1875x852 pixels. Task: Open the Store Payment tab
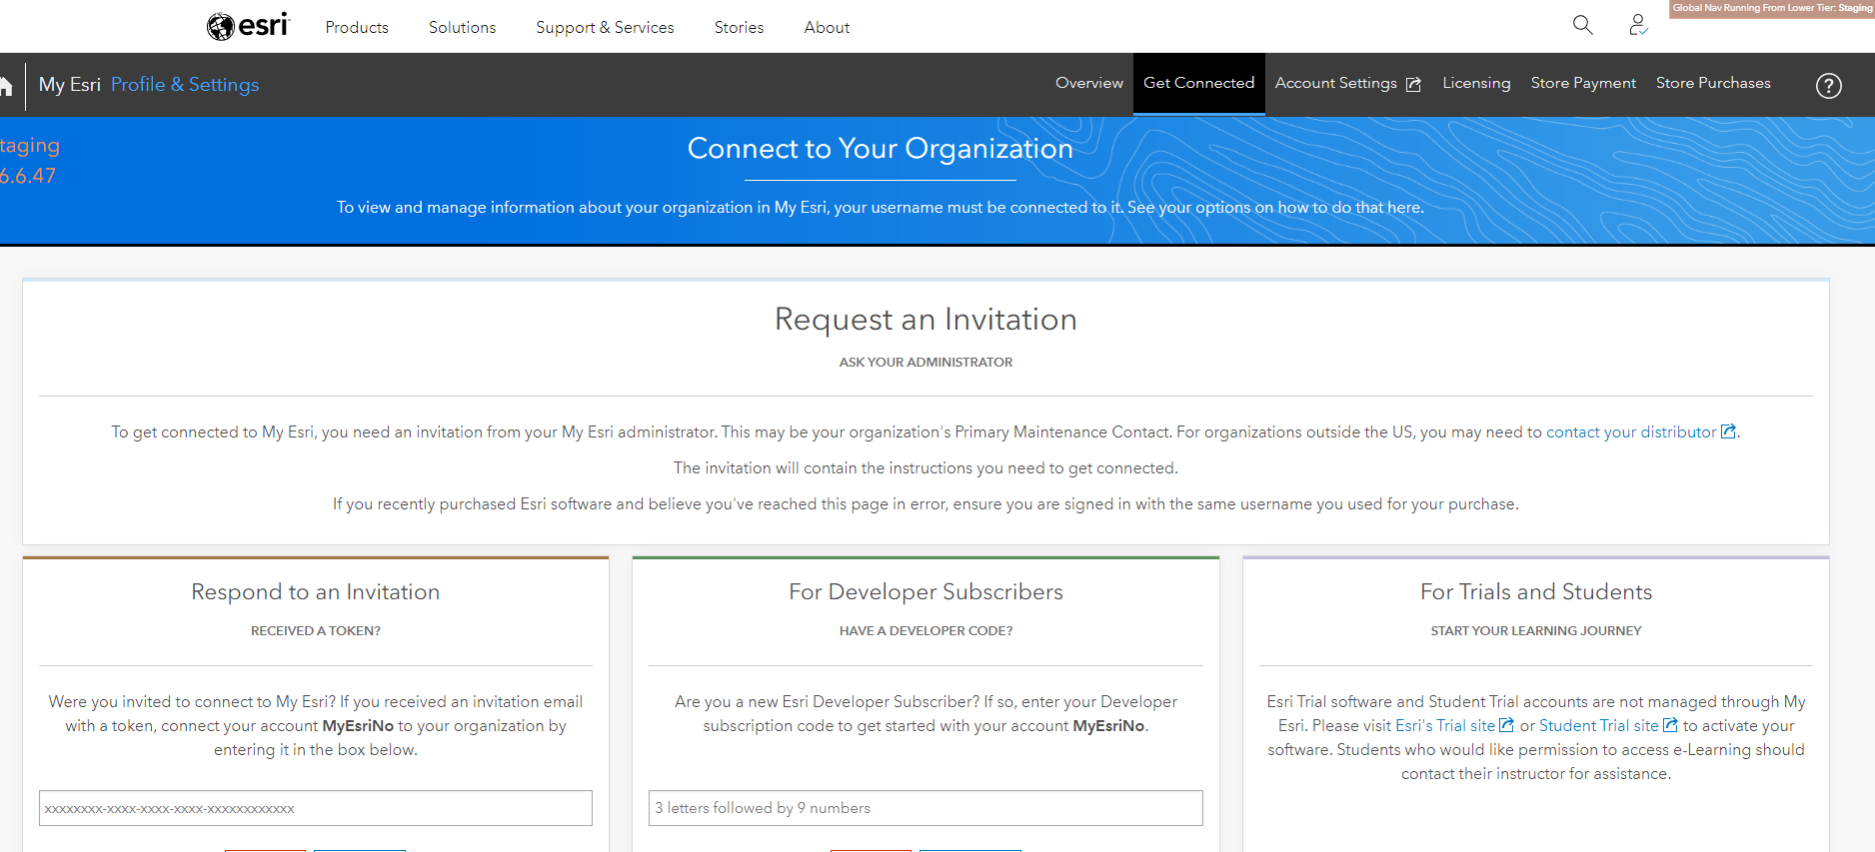tap(1583, 83)
